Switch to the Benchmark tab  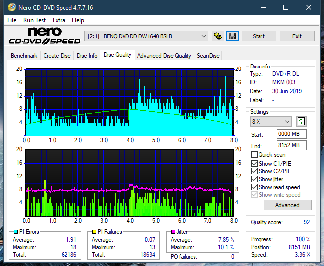[24, 56]
